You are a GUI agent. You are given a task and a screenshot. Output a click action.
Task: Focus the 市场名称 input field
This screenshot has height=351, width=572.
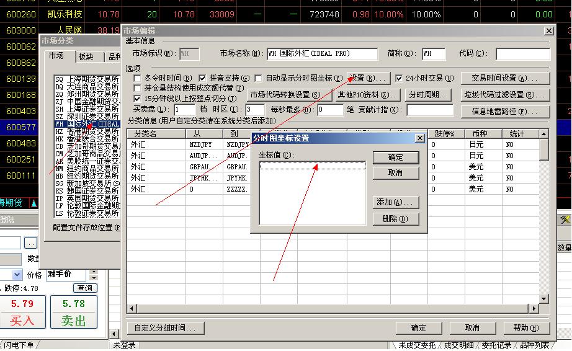322,54
